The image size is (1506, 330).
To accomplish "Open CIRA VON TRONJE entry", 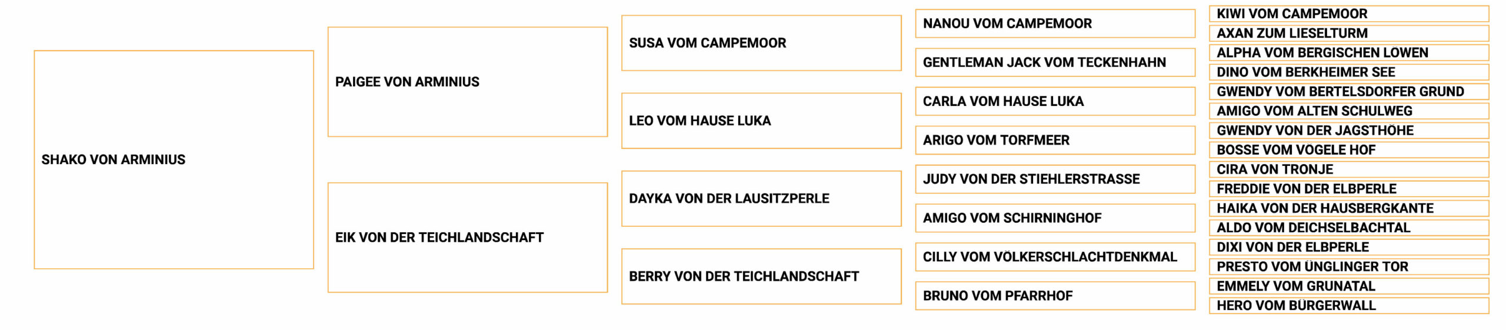I will coord(1349,169).
